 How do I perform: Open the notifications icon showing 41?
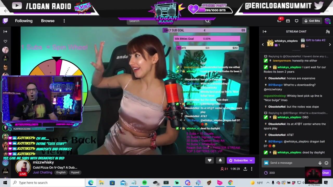279,21
